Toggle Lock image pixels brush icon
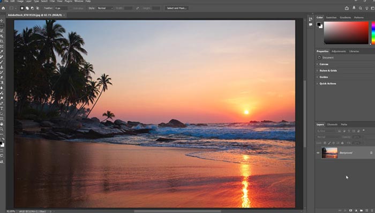375x213 pixels. [x=329, y=143]
